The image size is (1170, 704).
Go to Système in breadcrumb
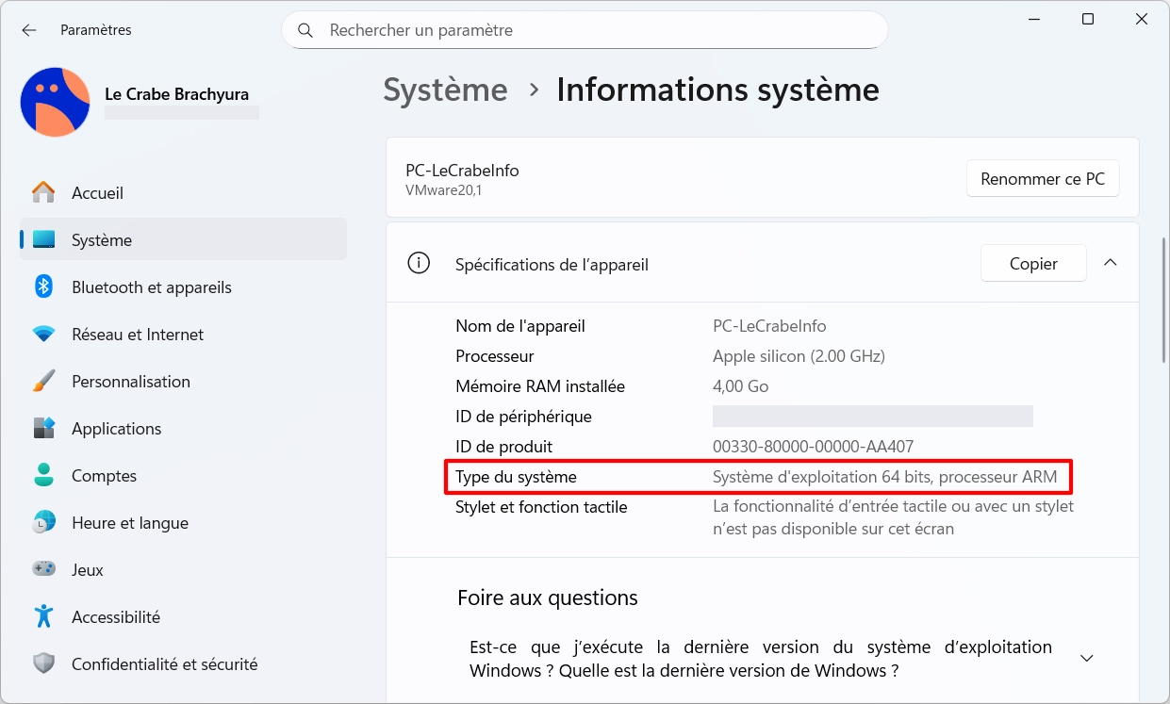(x=445, y=90)
